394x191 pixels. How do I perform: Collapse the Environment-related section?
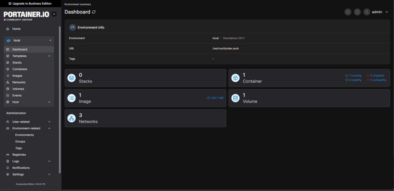pos(49,128)
